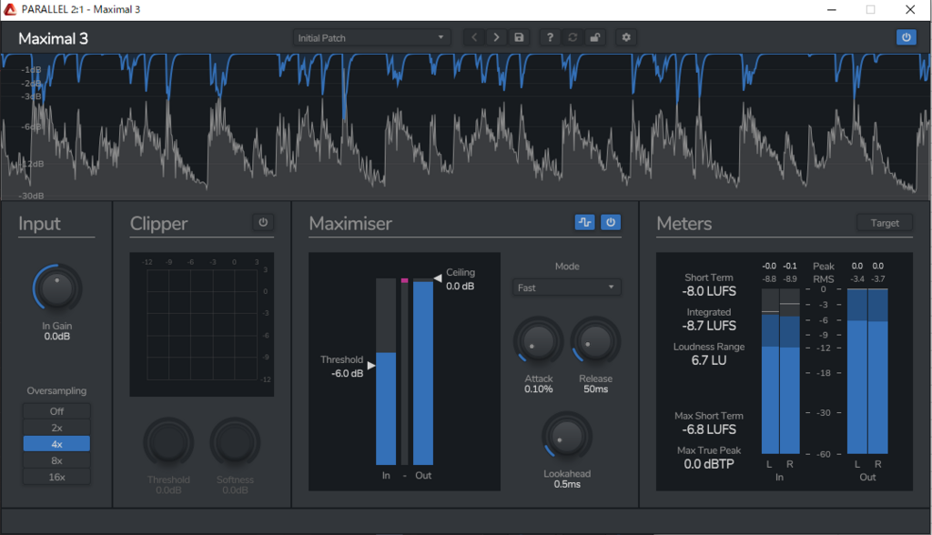This screenshot has width=932, height=535.
Task: Click the Maximiser In level meter
Action: click(x=386, y=371)
